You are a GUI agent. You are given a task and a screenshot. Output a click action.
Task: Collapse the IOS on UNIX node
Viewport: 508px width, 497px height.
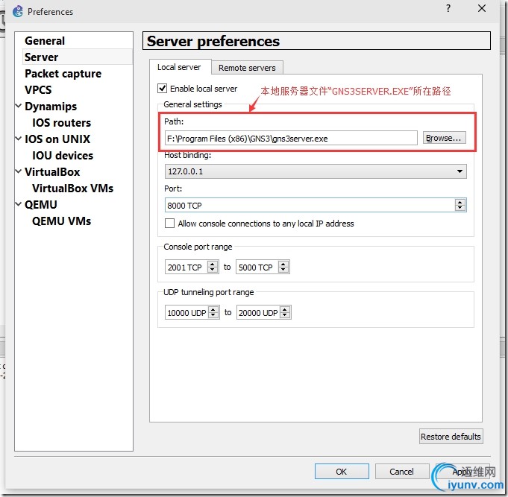(19, 139)
